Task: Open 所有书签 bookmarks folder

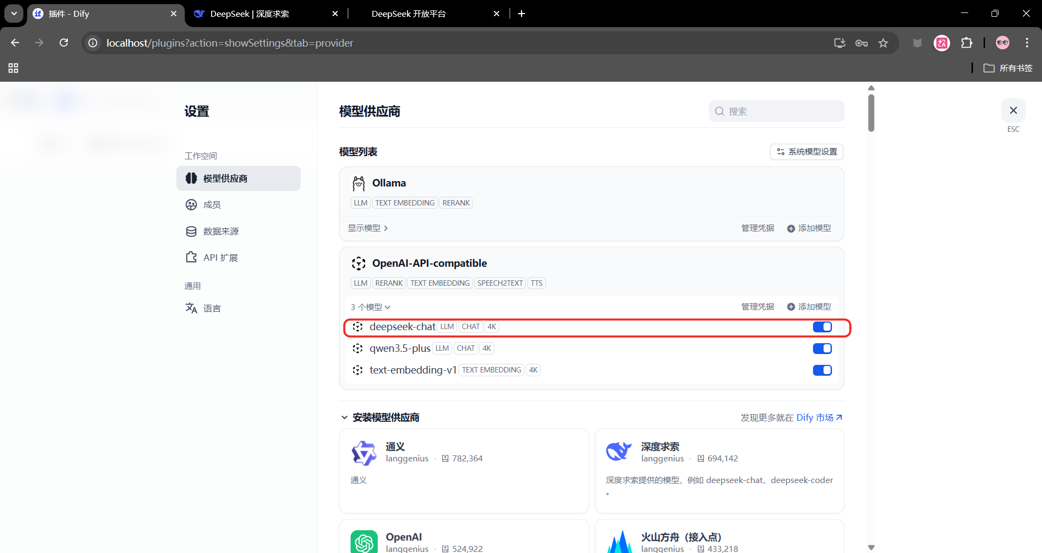Action: coord(1008,68)
